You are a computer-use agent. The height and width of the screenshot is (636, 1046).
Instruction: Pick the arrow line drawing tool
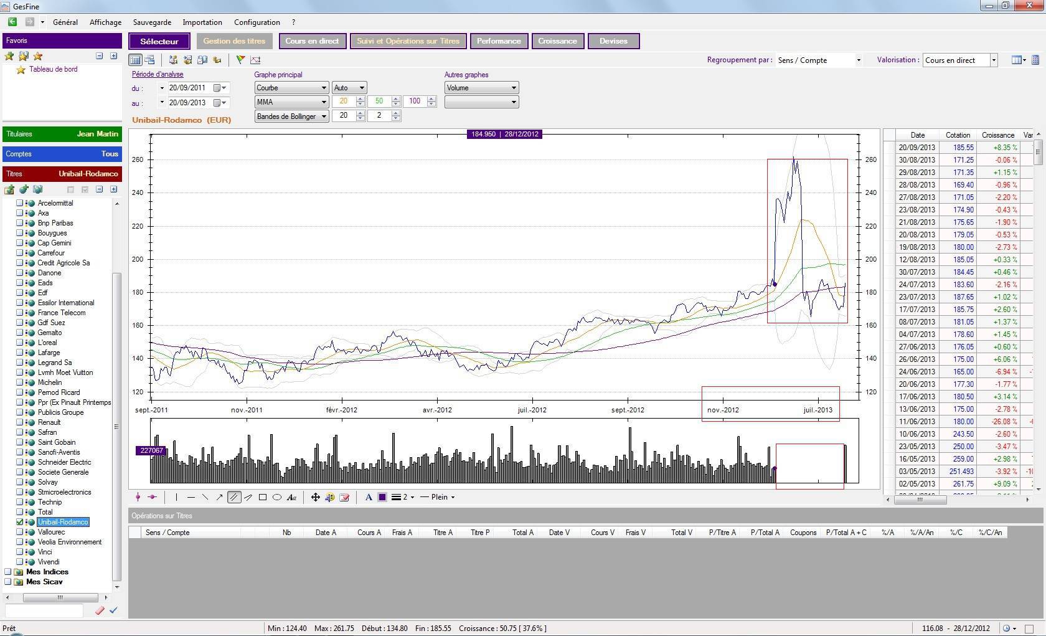[x=219, y=497]
